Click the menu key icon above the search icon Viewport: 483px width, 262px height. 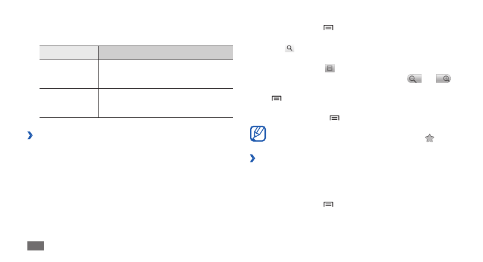(328, 28)
